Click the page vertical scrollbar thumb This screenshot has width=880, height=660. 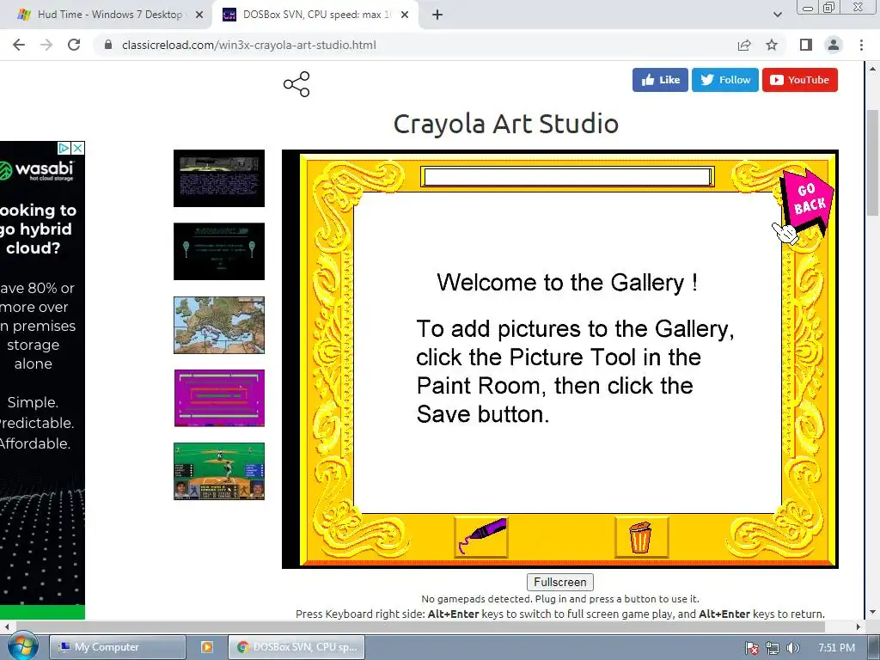coord(871,162)
